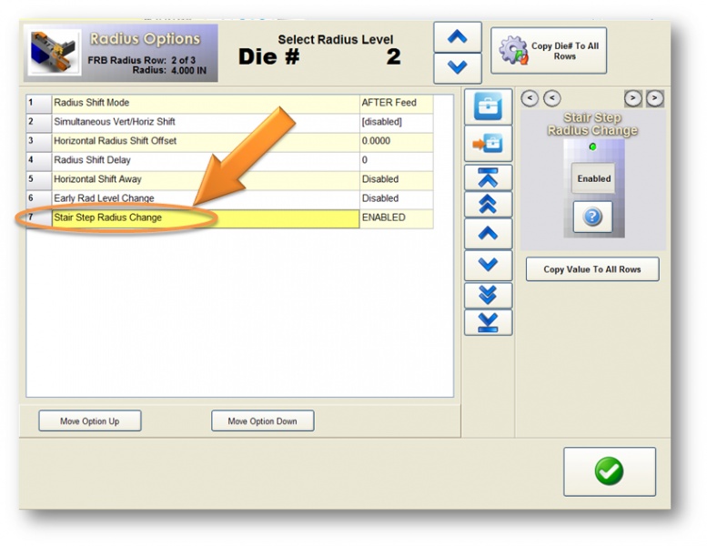Toggle the Stair Step Enabled button
This screenshot has width=707, height=546.
(593, 178)
